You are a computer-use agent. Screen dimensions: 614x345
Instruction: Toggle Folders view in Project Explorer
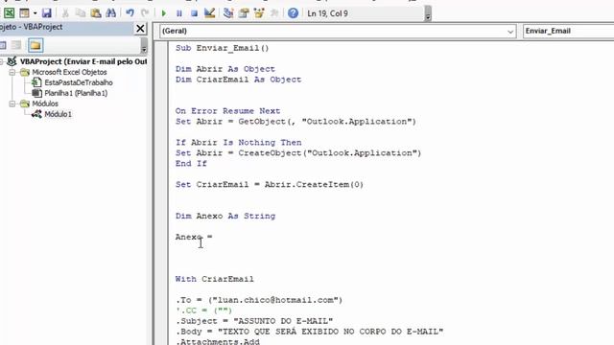(35, 45)
